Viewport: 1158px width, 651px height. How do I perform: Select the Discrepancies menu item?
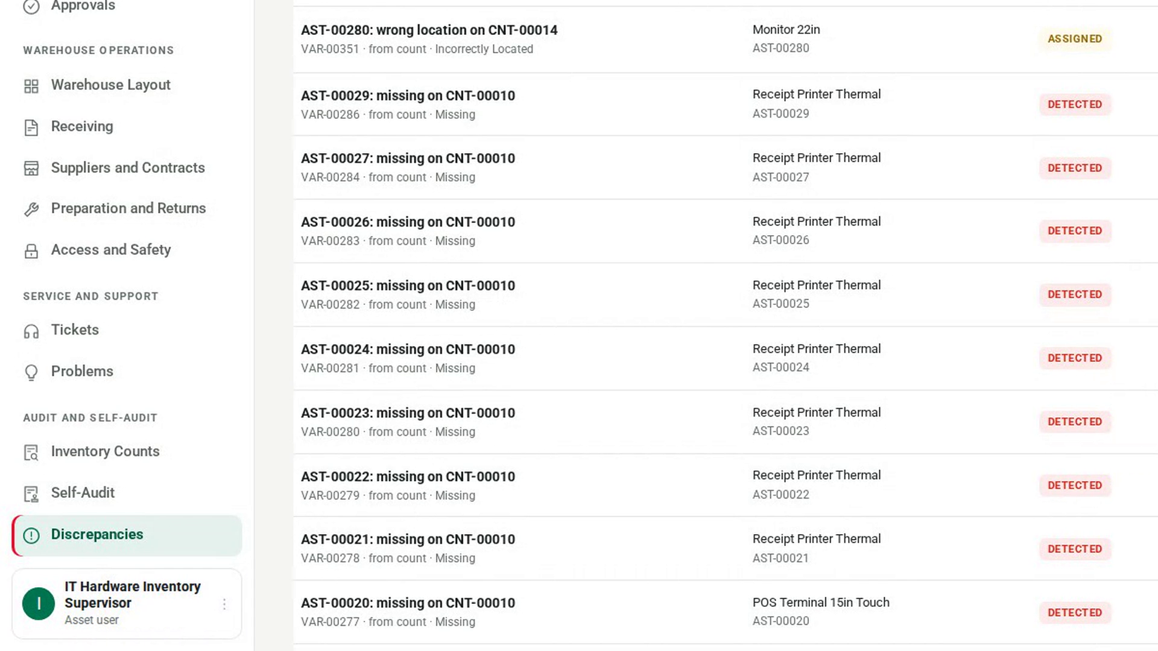click(x=127, y=535)
